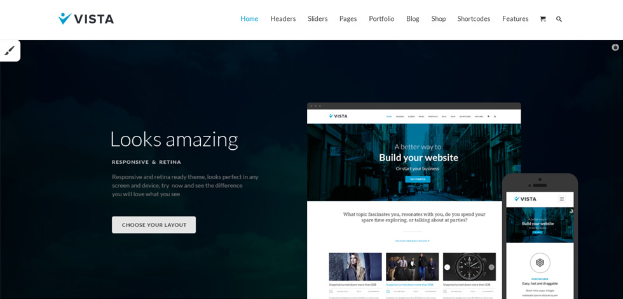Click the cube page builder icon
The image size is (623, 299).
[540, 263]
